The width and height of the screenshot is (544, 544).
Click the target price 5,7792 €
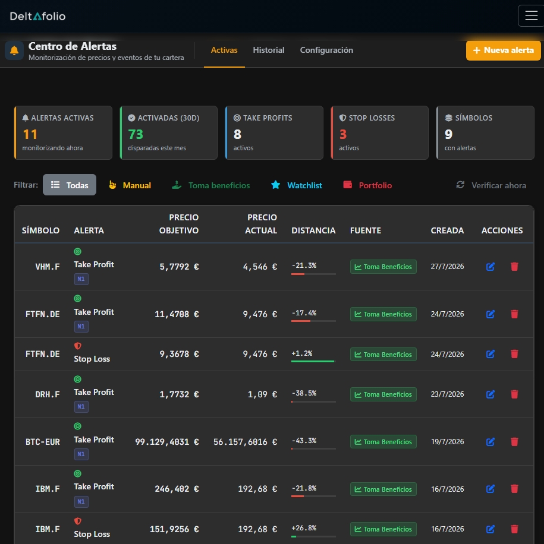[x=179, y=267]
